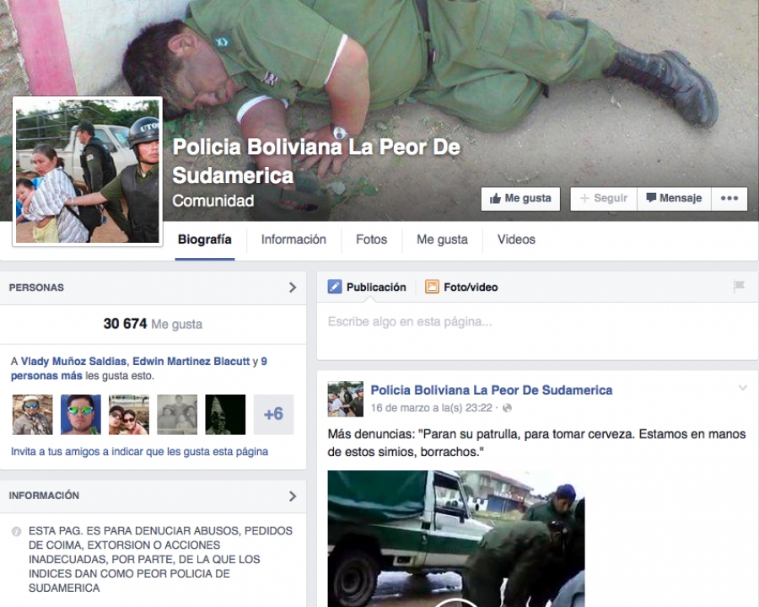Image resolution: width=759 pixels, height=607 pixels.
Task: Click the Publicación pencil icon
Action: (x=335, y=287)
